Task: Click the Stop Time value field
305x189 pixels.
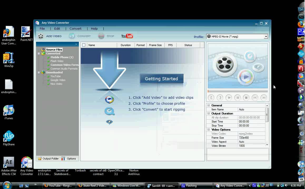Action: (x=251, y=126)
